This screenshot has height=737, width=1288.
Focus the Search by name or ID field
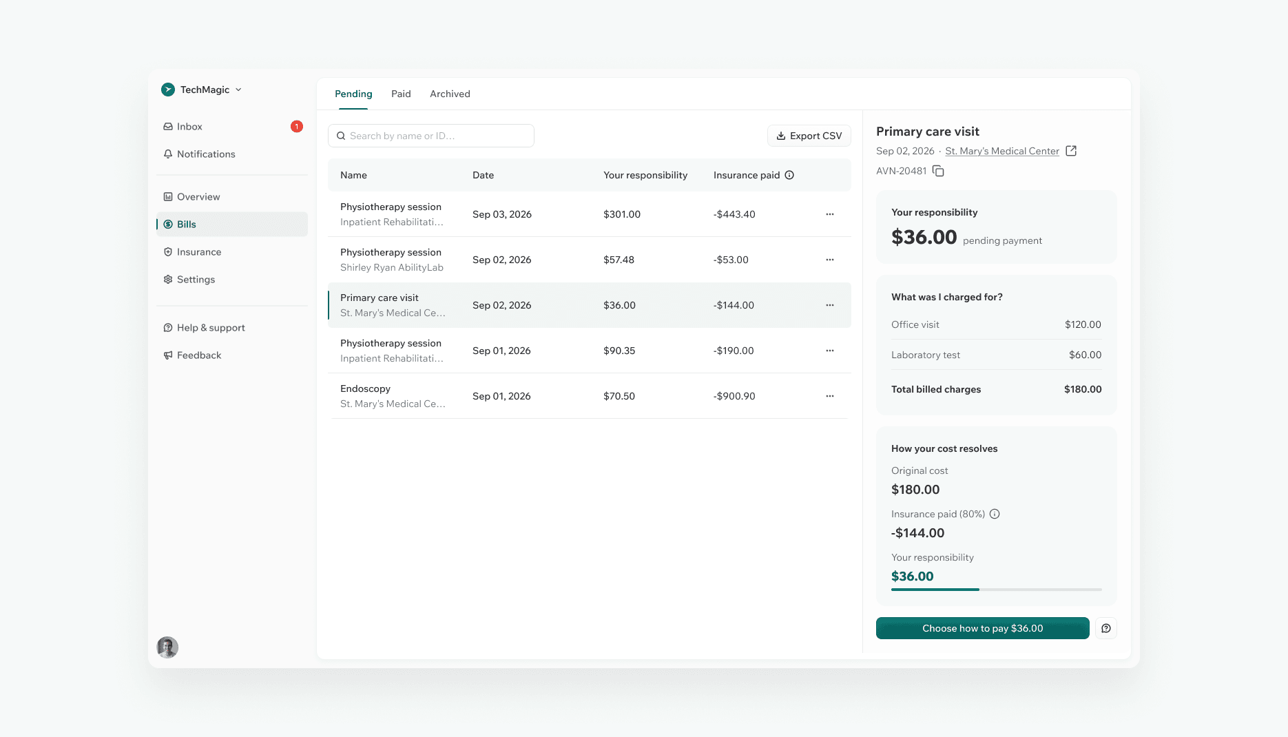pyautogui.click(x=431, y=136)
